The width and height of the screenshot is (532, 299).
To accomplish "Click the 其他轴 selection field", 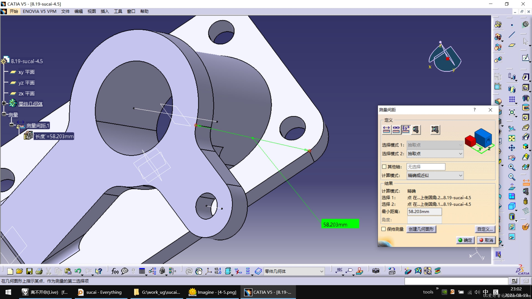I will (x=426, y=167).
